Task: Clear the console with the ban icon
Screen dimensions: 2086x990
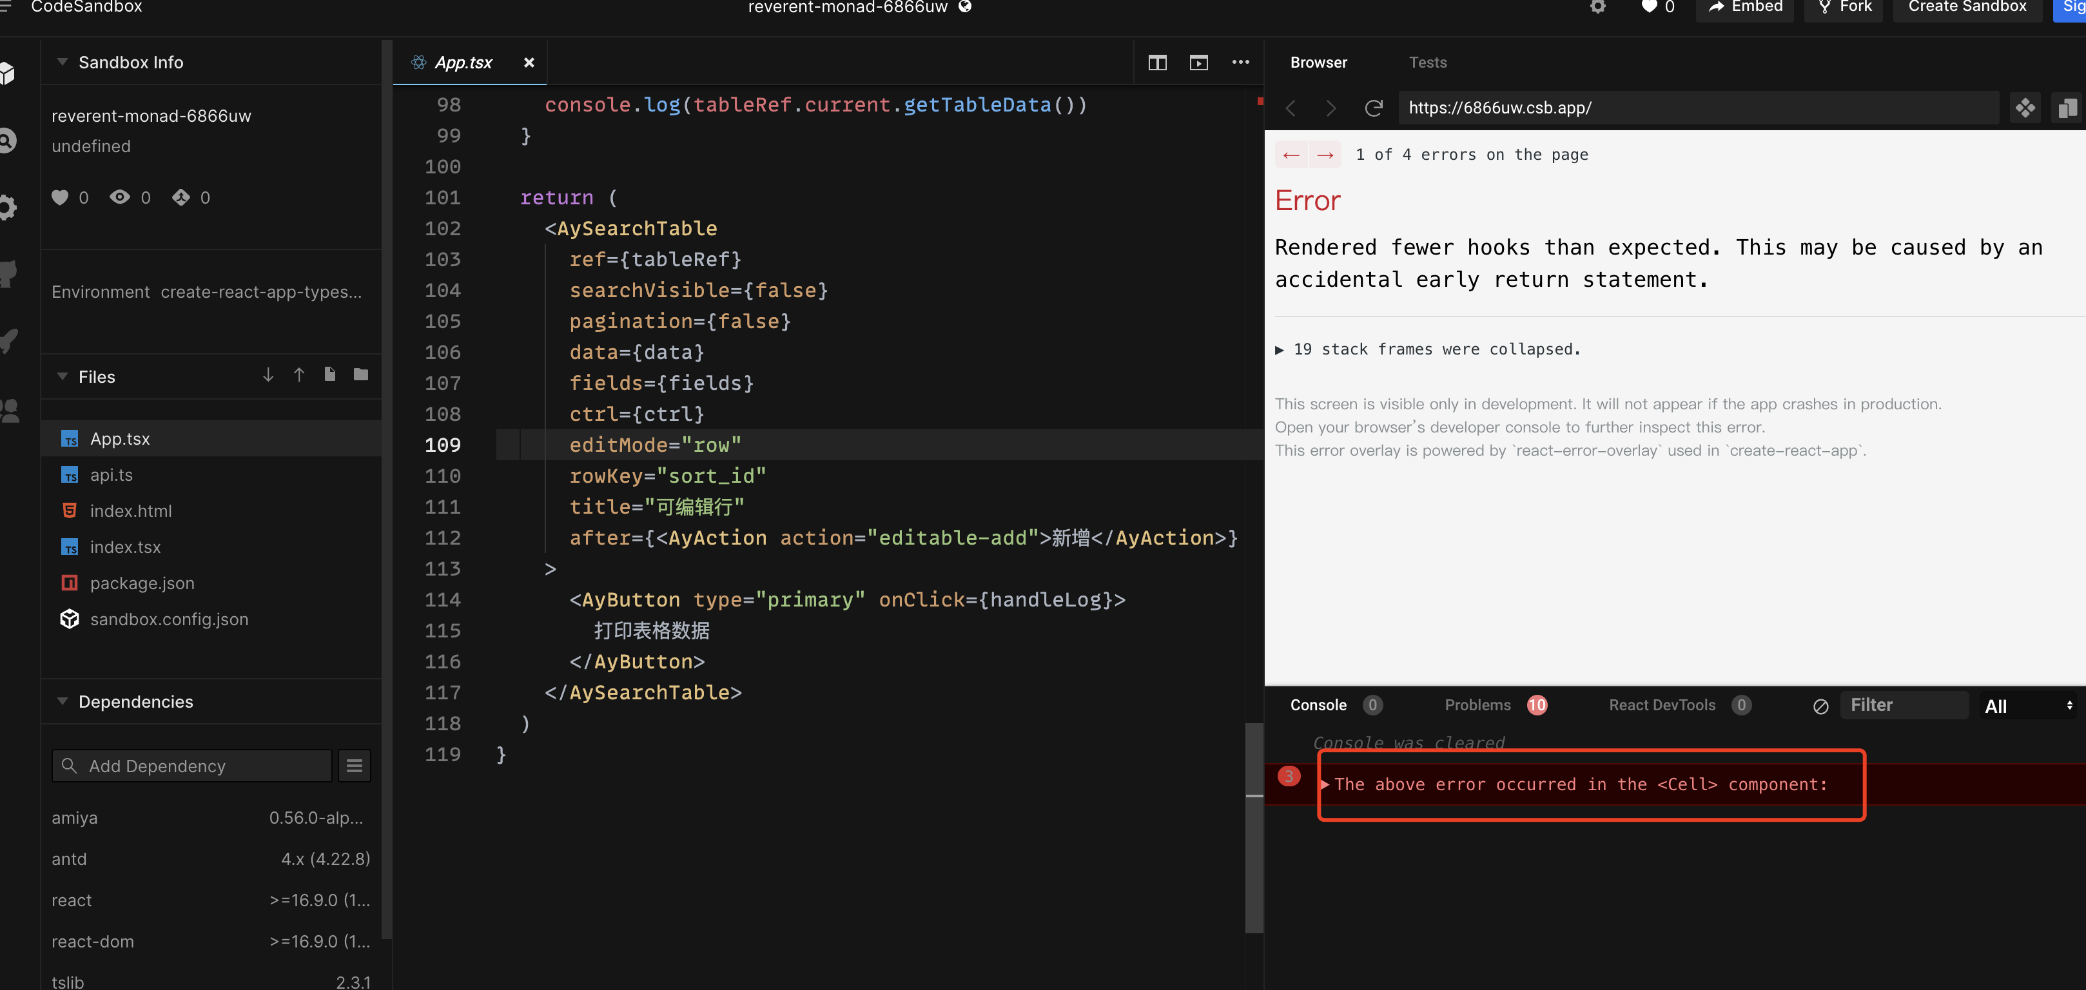Action: [x=1820, y=706]
